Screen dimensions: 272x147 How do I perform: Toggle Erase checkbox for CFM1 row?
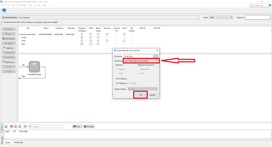pos(124,41)
